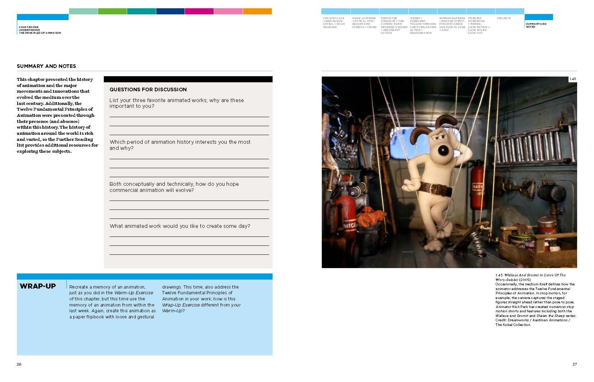
Task: Select the Gertie the Dinosaur section tab
Action: [394, 25]
